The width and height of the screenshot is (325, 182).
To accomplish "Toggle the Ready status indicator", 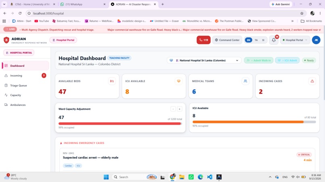I will (309, 61).
